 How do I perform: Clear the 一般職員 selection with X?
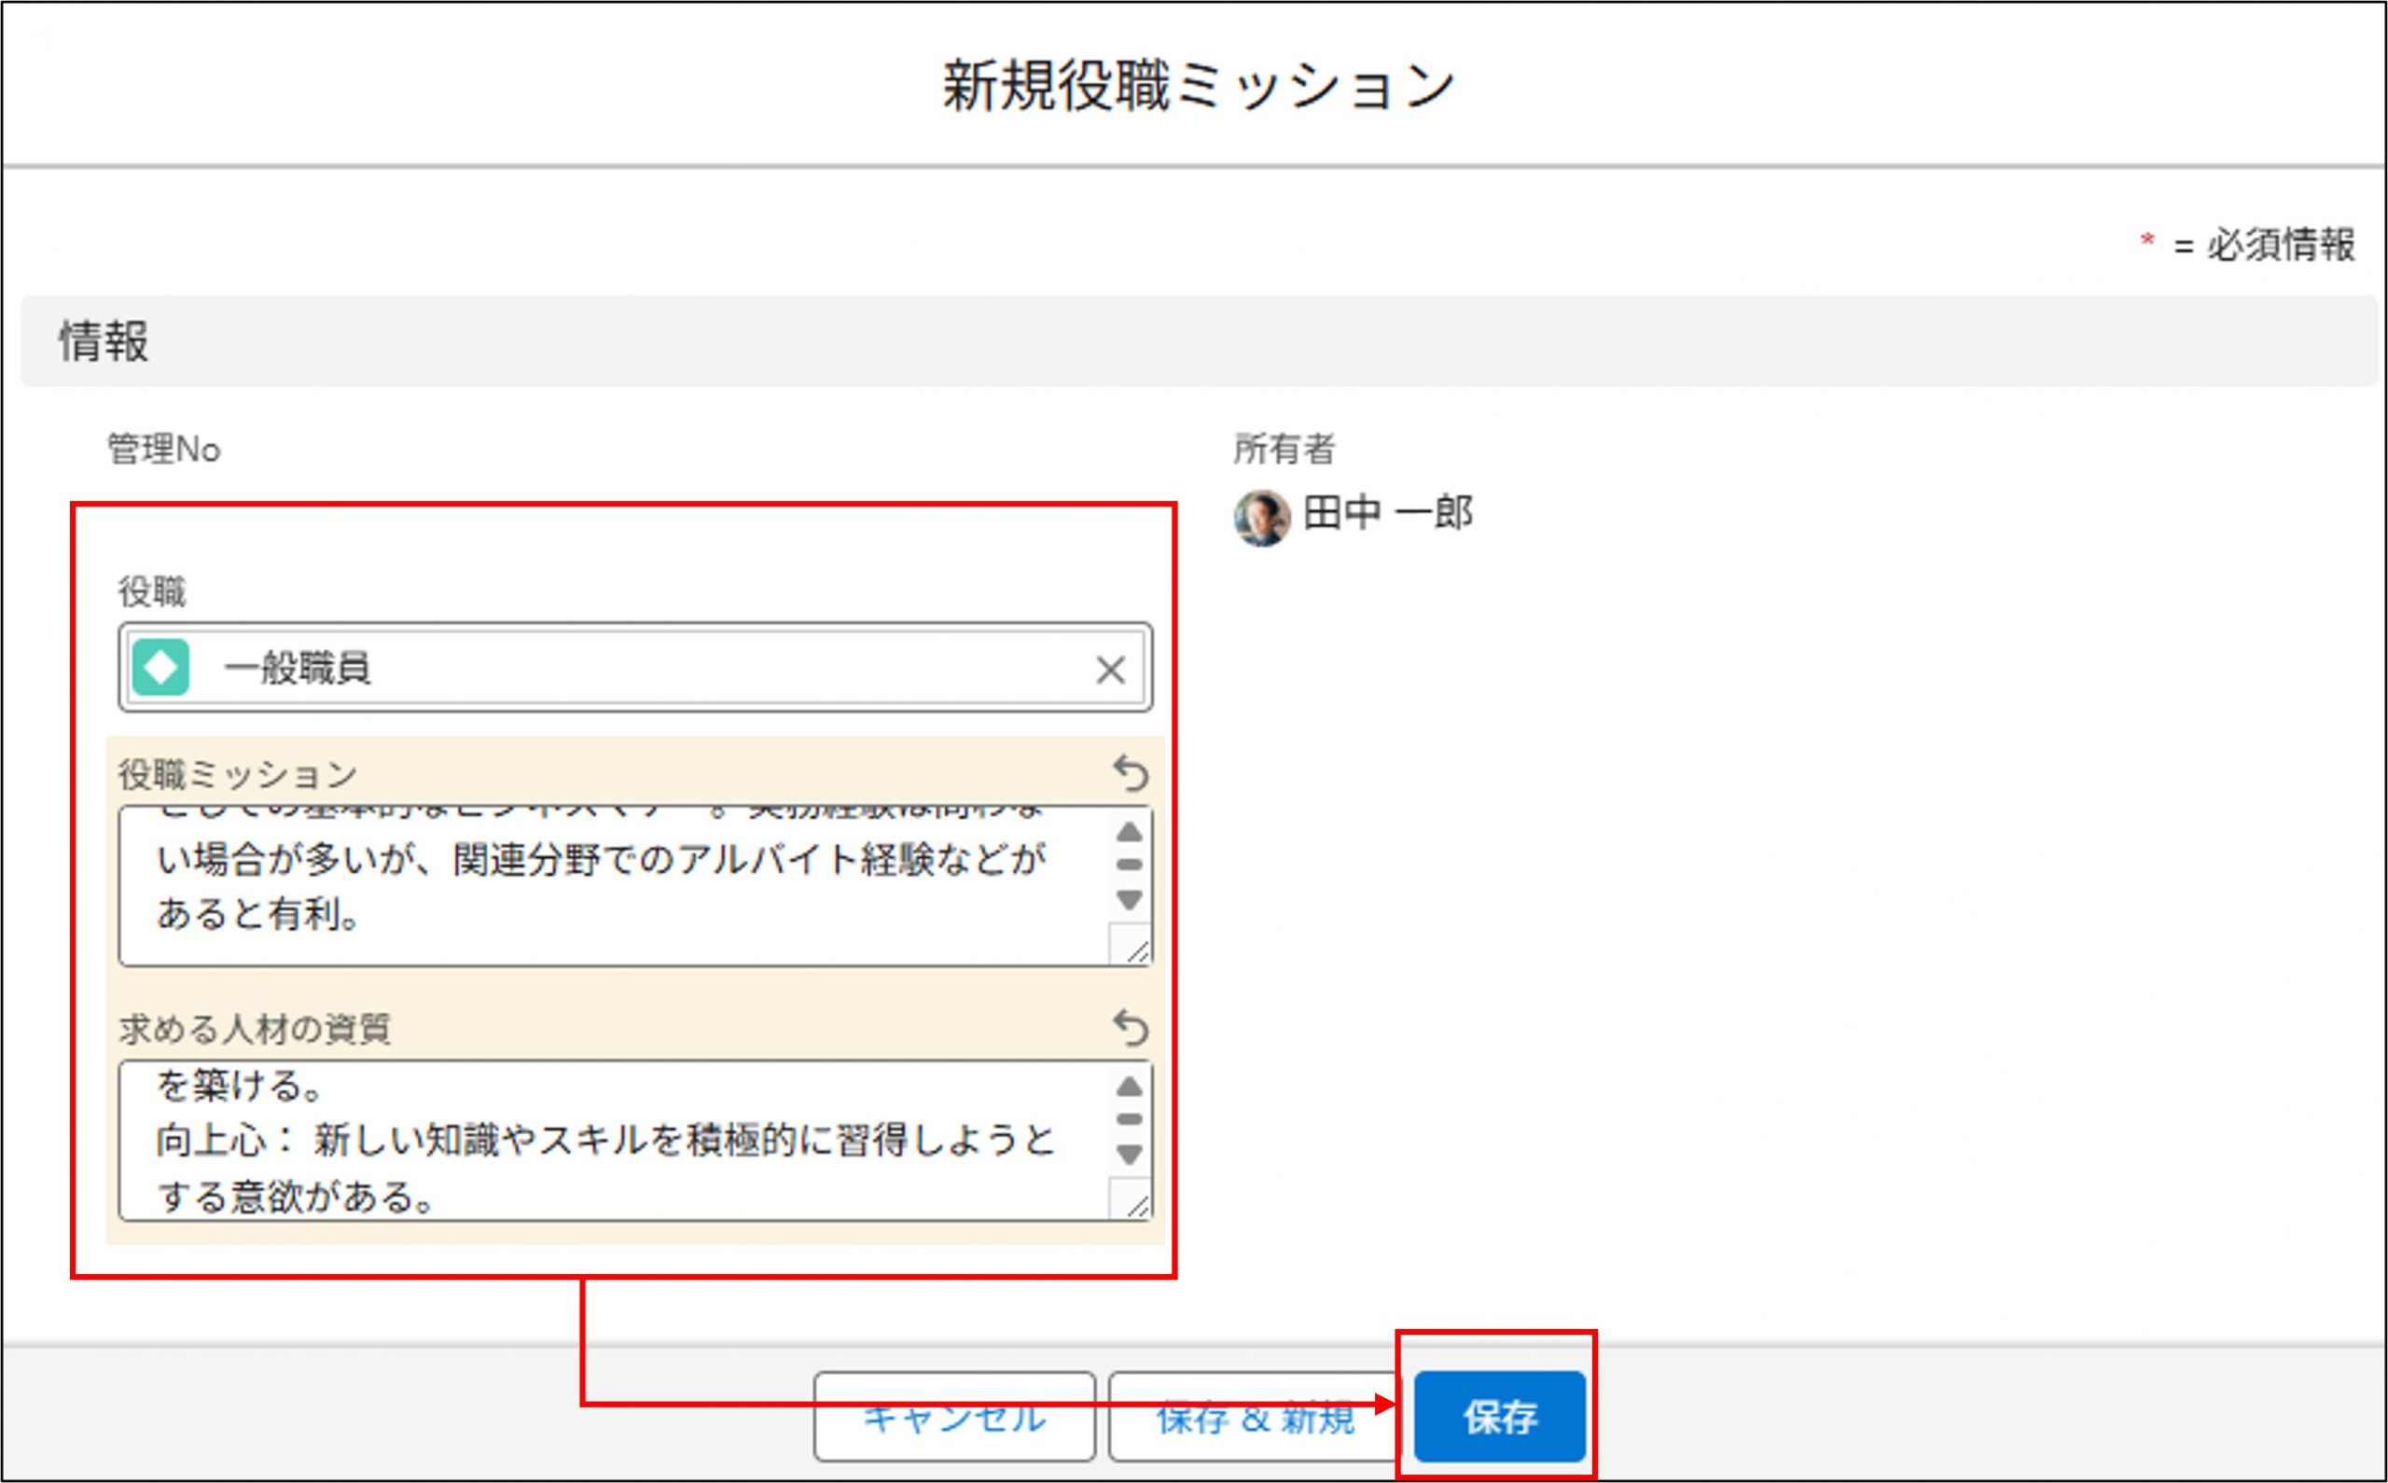tap(1110, 670)
